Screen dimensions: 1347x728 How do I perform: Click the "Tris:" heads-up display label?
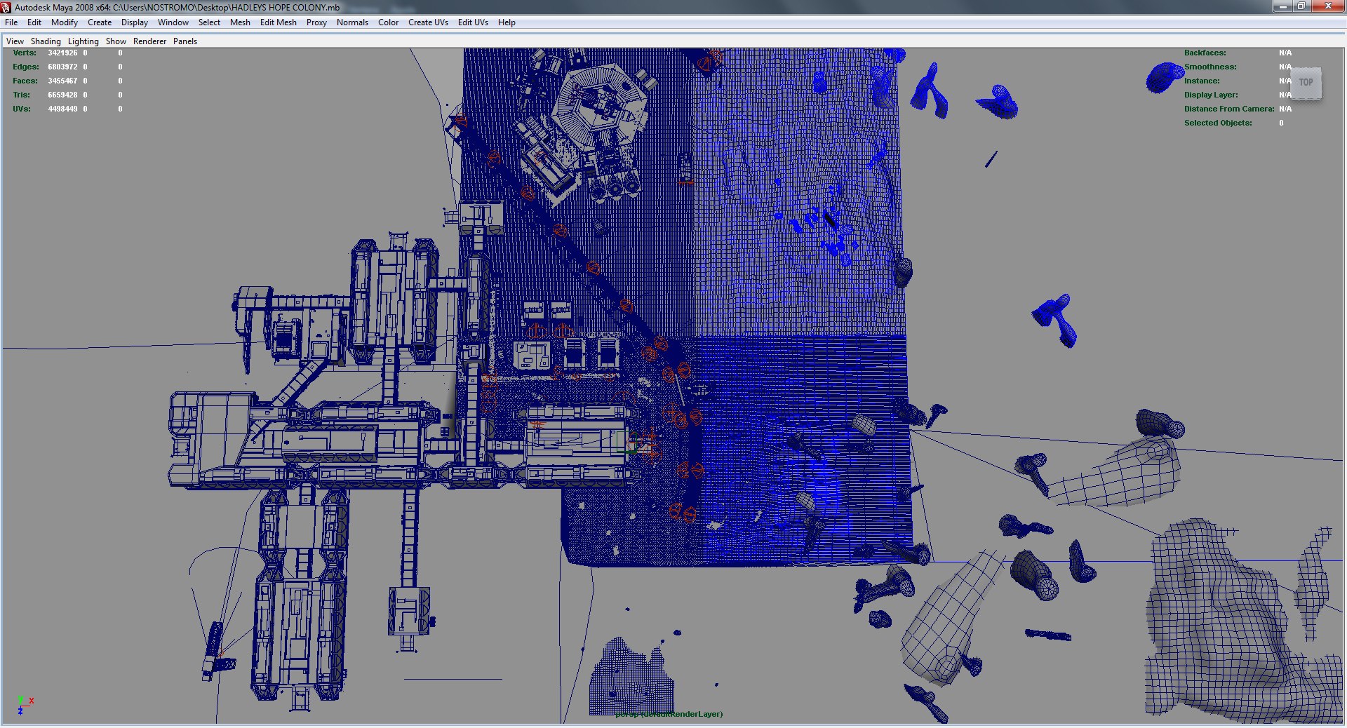pyautogui.click(x=22, y=95)
